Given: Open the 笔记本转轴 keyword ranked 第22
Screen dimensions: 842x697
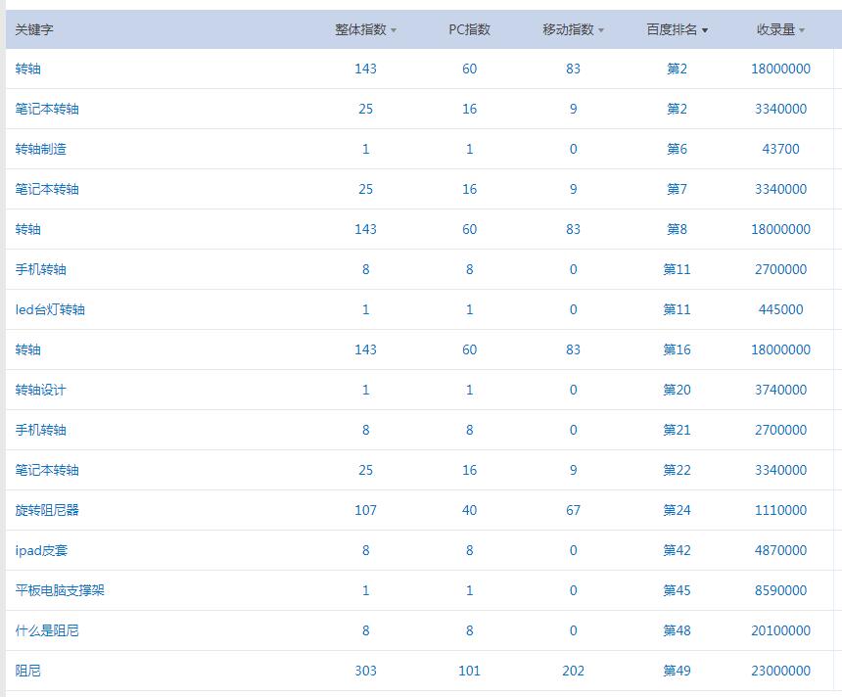Looking at the screenshot, I should click(x=47, y=470).
